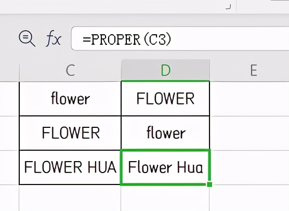This screenshot has width=289, height=211.
Task: Select cell containing lowercase flower in column C
Action: coord(70,99)
